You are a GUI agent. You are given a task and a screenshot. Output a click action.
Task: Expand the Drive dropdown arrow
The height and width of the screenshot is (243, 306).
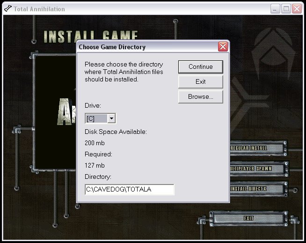112,119
